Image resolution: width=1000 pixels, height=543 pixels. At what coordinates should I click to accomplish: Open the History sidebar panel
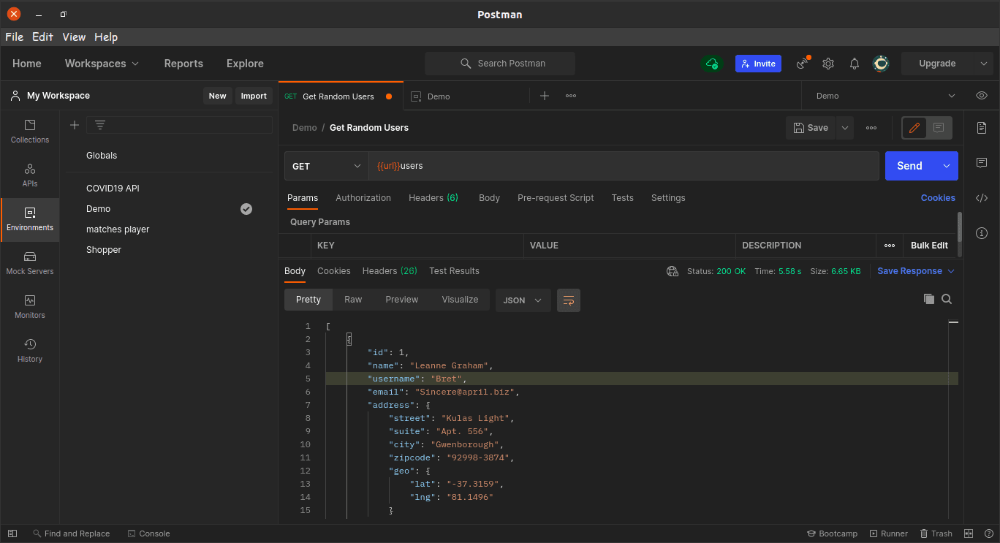[x=30, y=351]
